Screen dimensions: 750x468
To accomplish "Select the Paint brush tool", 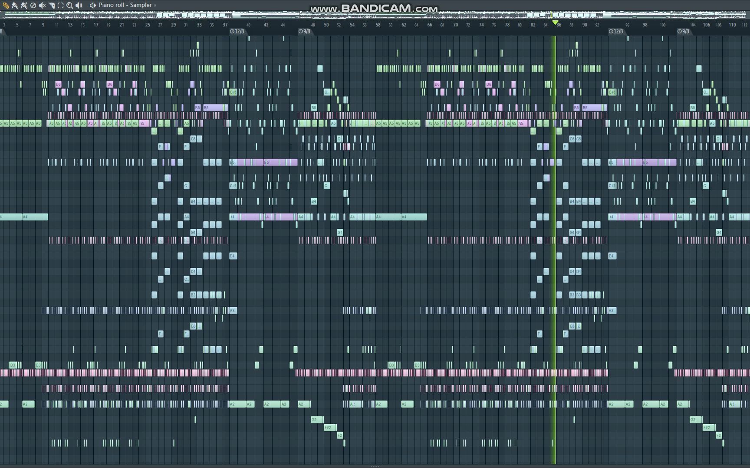I will [15, 5].
